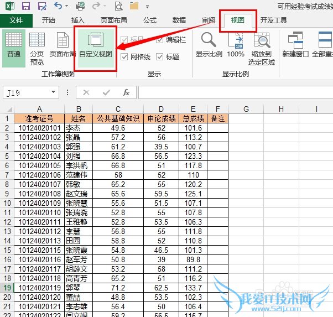Open the File (文件) menu
Viewport: 333px width, 317px height.
(x=16, y=20)
